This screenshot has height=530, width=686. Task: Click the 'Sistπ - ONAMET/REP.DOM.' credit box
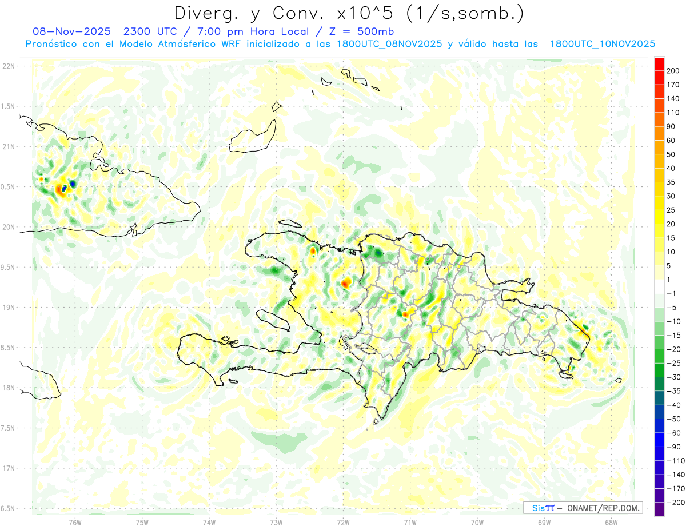[583, 508]
